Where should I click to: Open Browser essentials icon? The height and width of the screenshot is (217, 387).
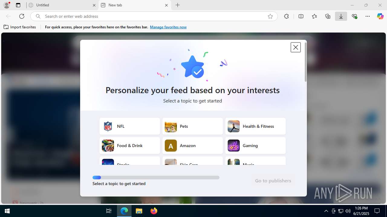pyautogui.click(x=354, y=16)
